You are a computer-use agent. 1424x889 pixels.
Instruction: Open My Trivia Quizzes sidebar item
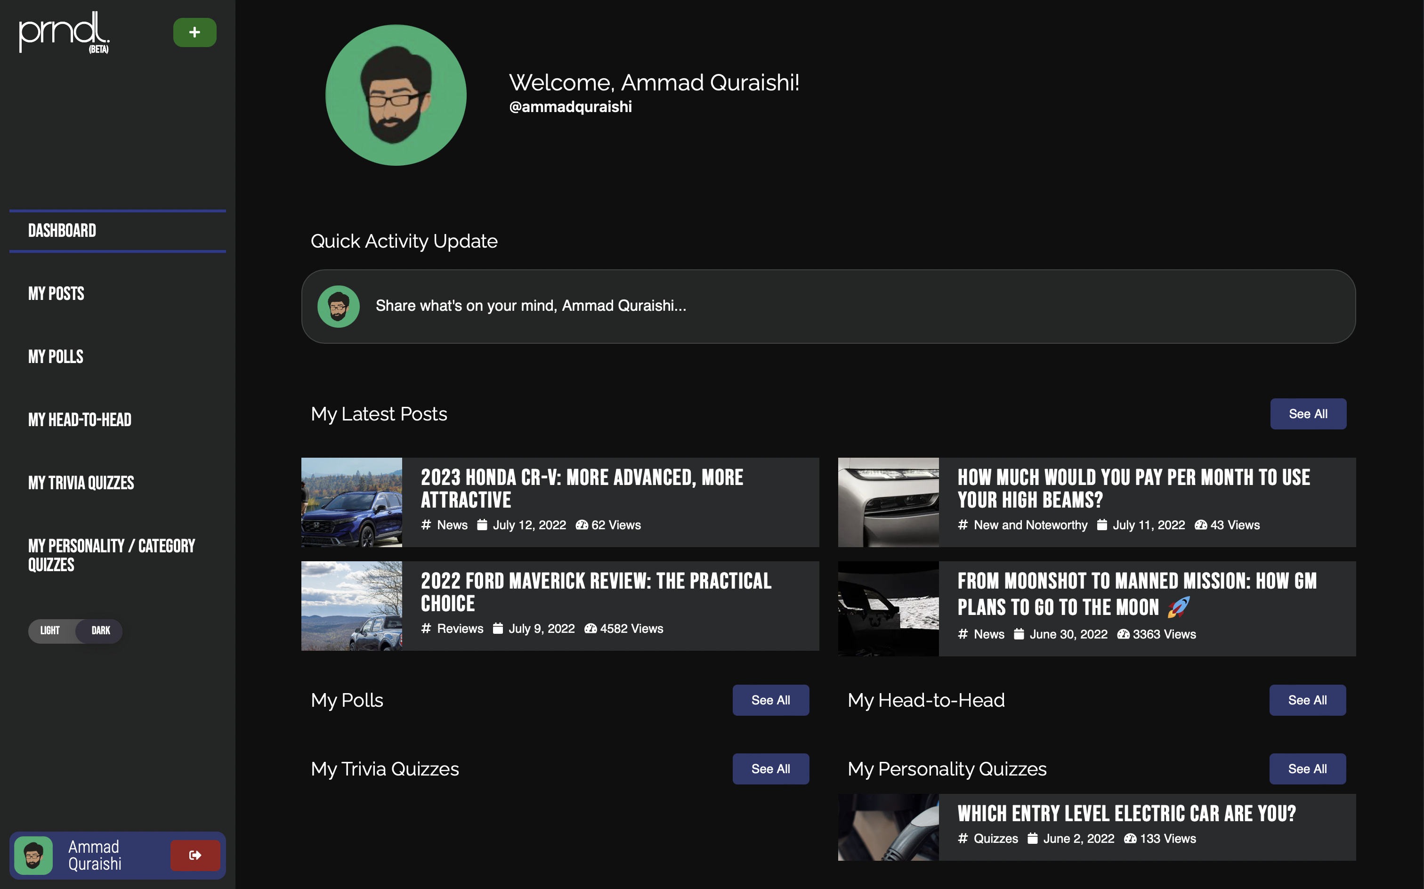(x=81, y=483)
